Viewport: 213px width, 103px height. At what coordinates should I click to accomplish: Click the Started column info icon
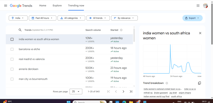tap(121, 30)
